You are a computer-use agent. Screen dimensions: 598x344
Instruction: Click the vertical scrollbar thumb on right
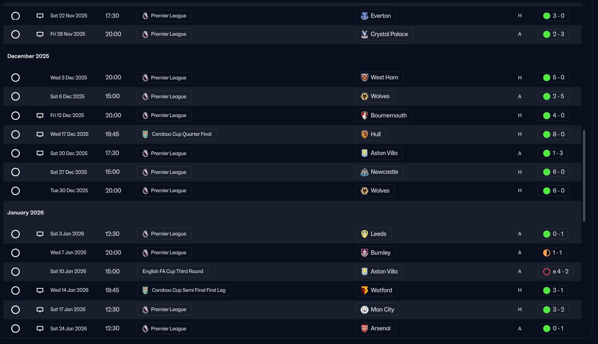pyautogui.click(x=584, y=176)
